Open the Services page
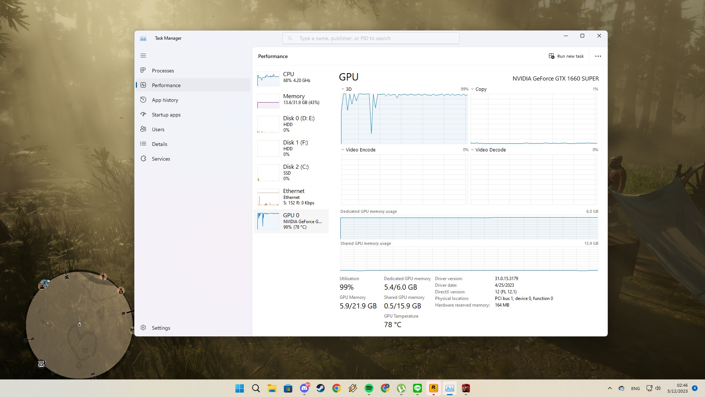 point(193,159)
